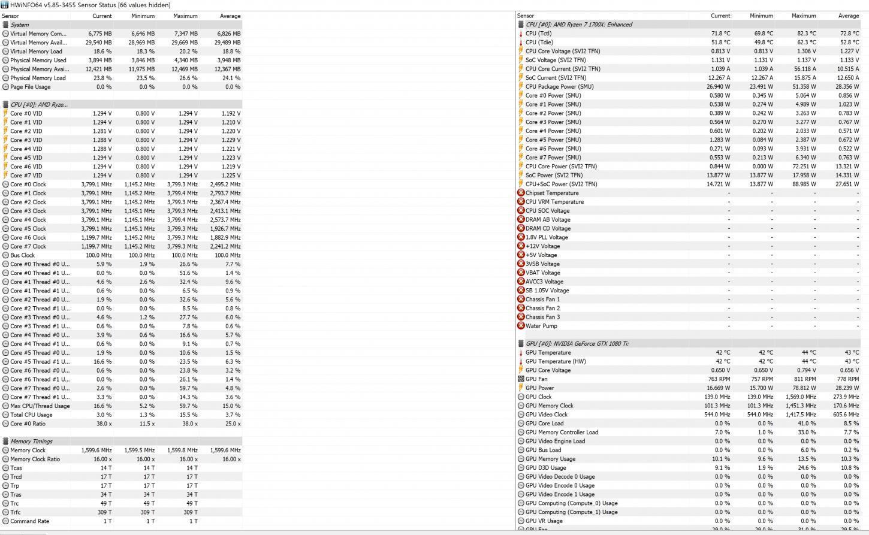Viewport: 869px width, 535px height.
Task: Click the clock icon beside GPU Memory Clock
Action: pyautogui.click(x=521, y=406)
